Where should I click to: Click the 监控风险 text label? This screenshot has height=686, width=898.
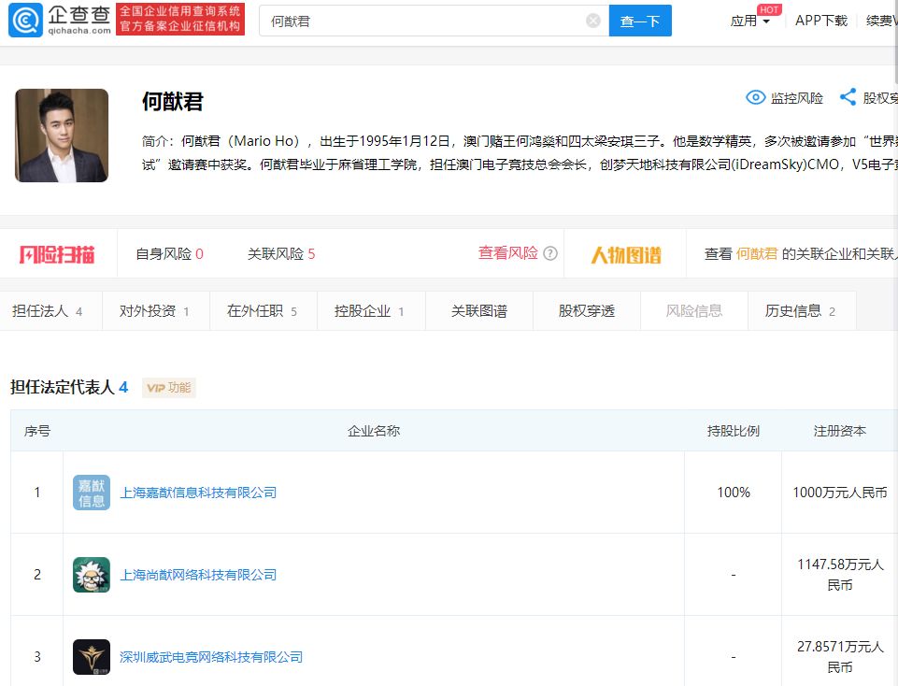point(797,98)
